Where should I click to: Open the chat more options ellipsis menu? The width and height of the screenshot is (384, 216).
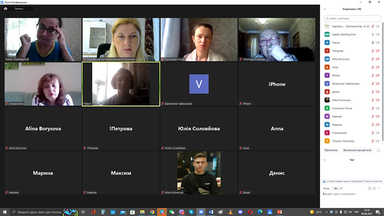click(379, 188)
